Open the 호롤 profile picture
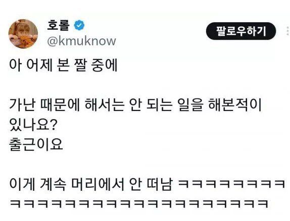 tap(23, 34)
